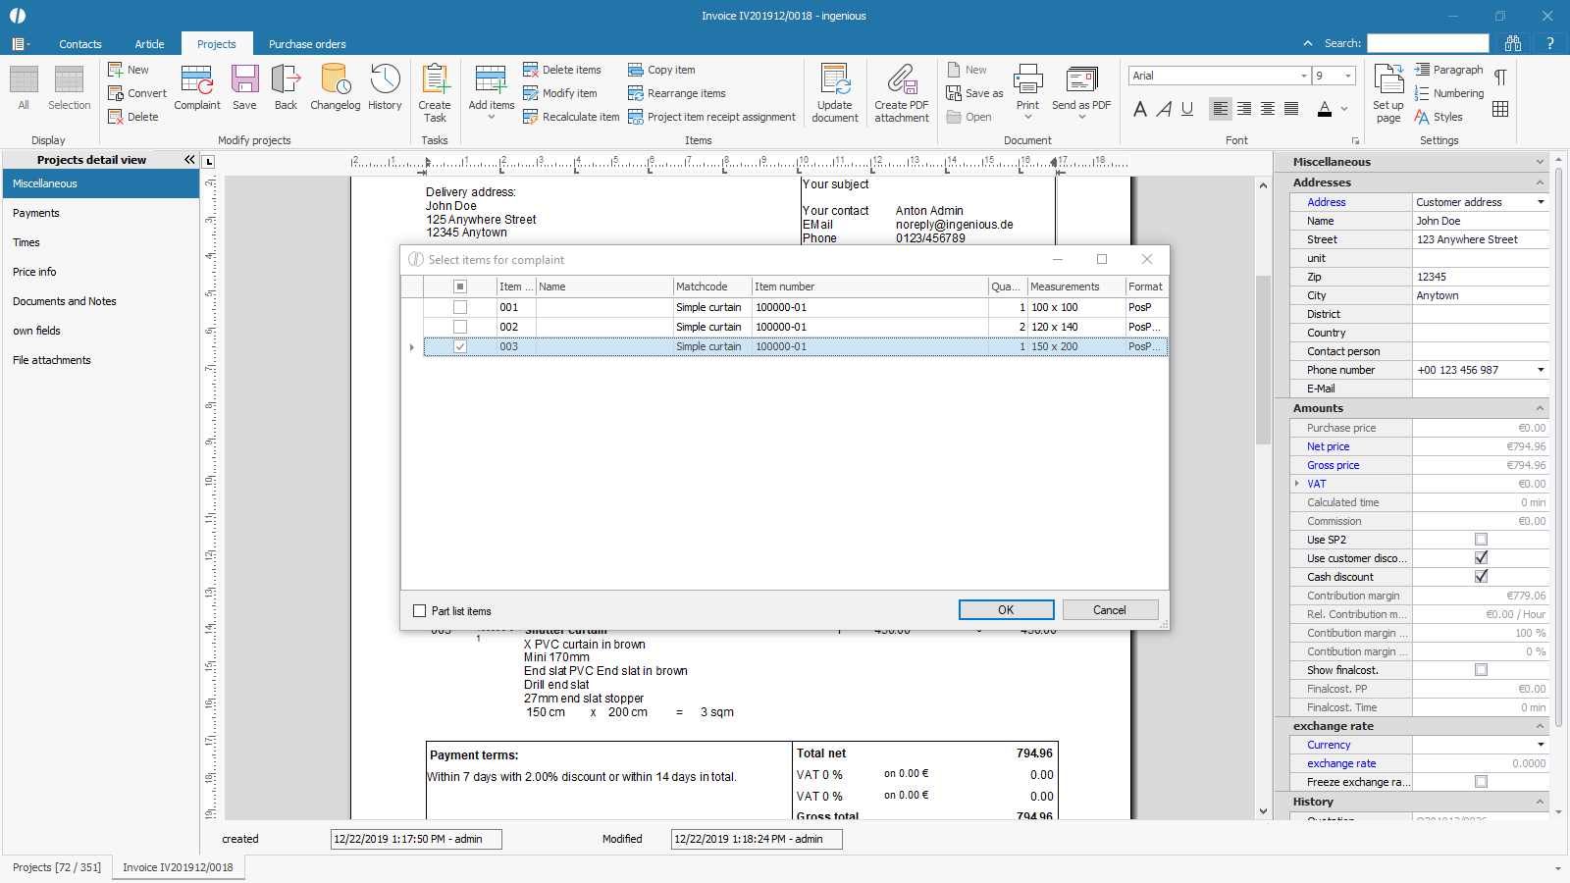Image resolution: width=1570 pixels, height=883 pixels.
Task: Uncheck the selected item 003 checkbox
Action: click(460, 346)
